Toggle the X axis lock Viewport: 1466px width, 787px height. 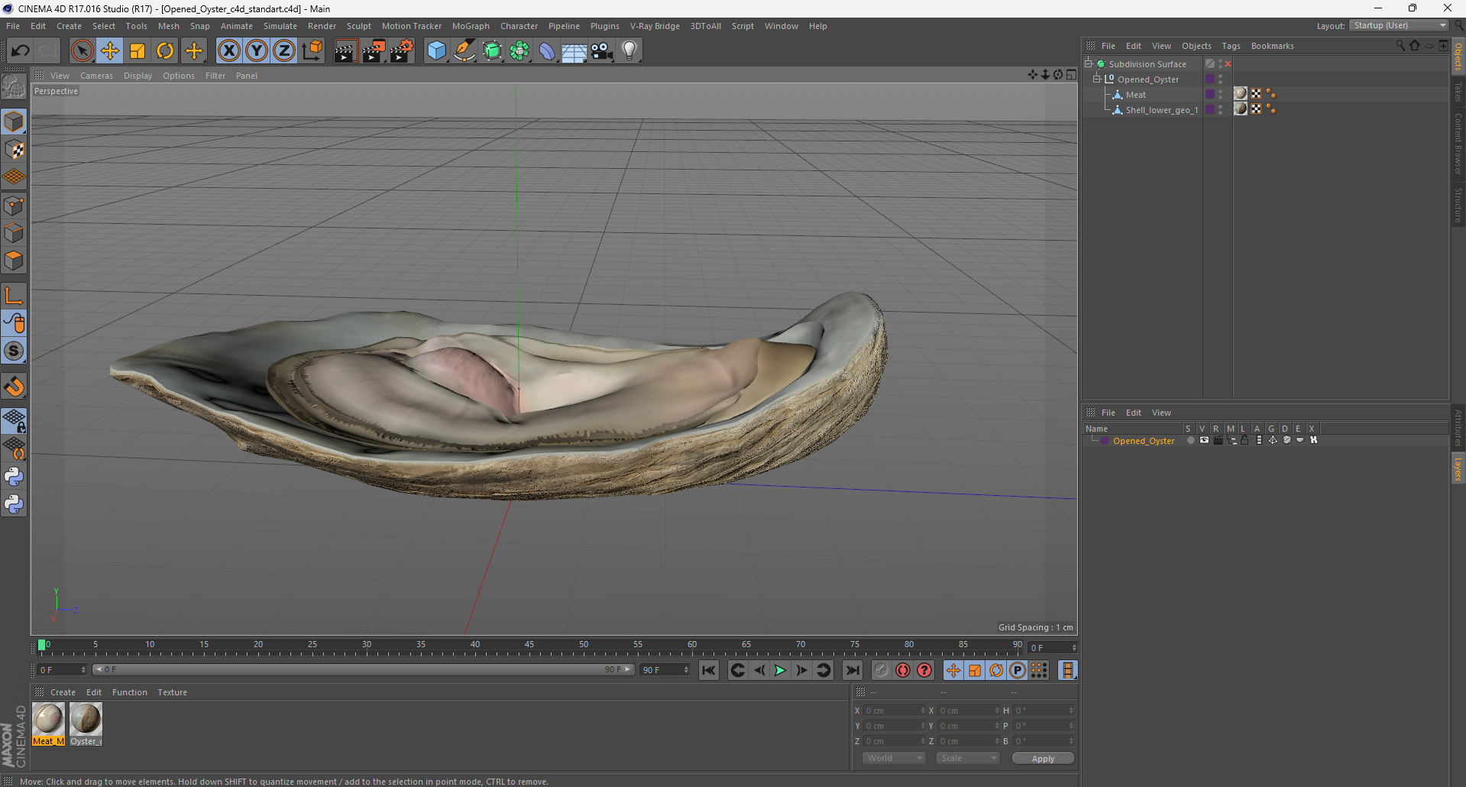tap(228, 51)
